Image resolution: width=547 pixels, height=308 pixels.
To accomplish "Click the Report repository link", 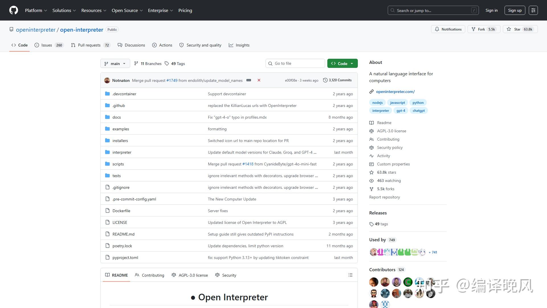I will coord(384,197).
